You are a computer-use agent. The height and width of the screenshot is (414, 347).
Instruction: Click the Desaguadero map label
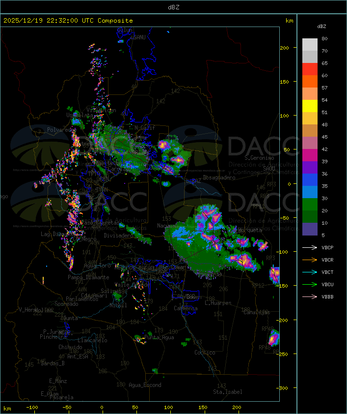pyautogui.click(x=219, y=177)
